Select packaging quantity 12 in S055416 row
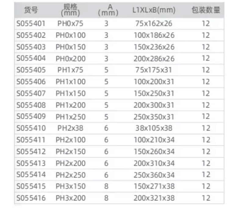Viewport: 241px width, 208px height. 206,198
